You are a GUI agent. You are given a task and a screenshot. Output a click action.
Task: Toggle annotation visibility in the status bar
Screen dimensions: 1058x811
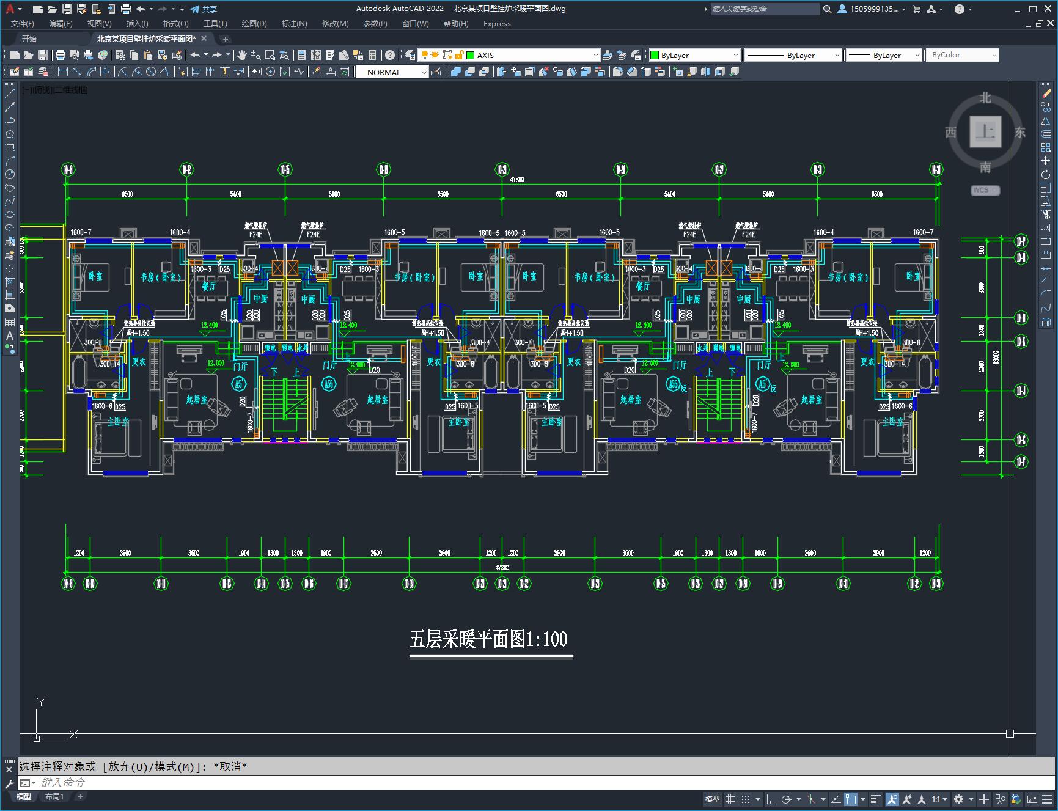point(892,799)
